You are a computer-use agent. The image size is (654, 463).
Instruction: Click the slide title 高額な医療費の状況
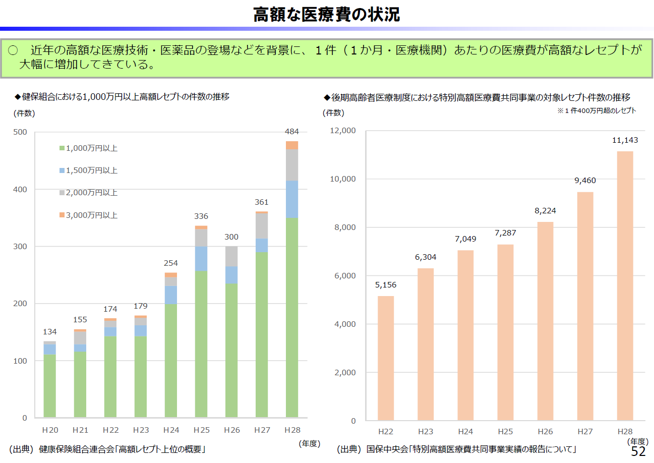[326, 15]
